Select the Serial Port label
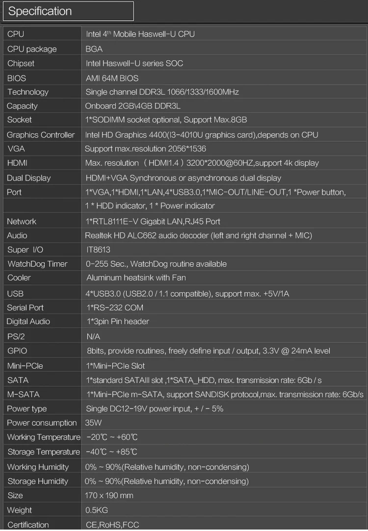The height and width of the screenshot is (531, 368). 26,307
